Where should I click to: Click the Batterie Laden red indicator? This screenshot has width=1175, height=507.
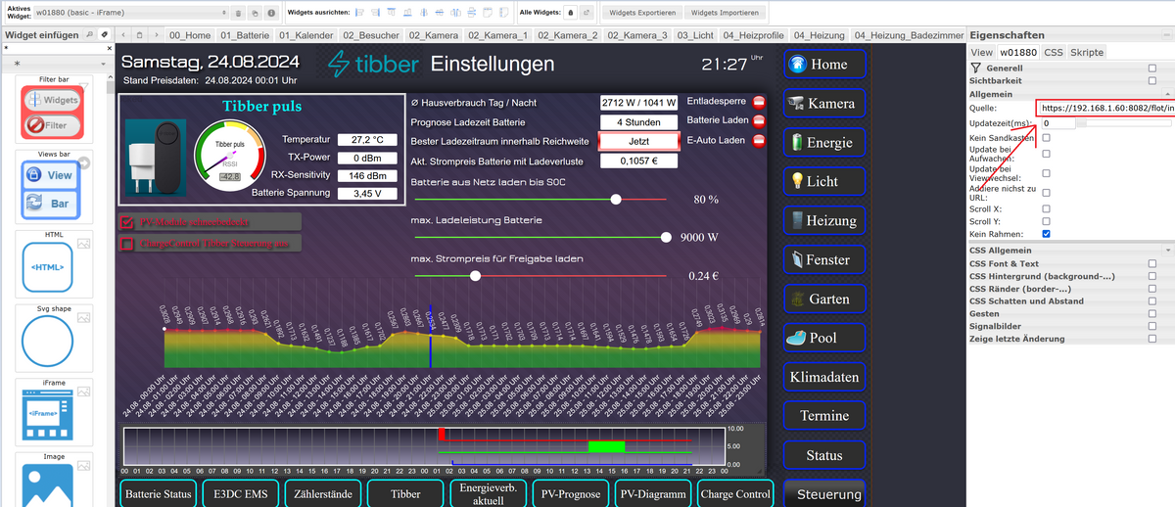(759, 120)
